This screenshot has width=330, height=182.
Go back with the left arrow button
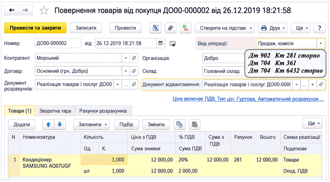(12, 10)
